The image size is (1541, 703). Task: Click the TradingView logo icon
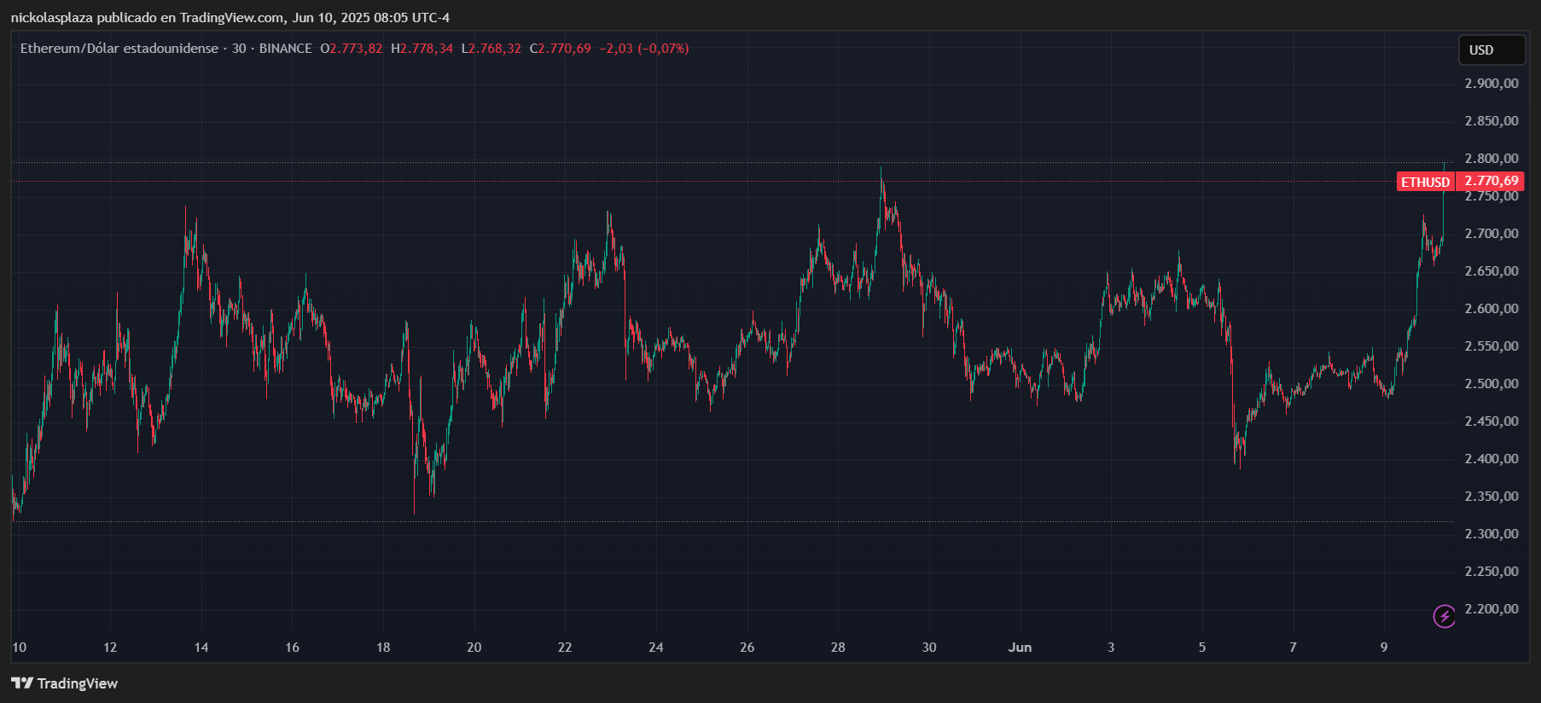tap(22, 683)
